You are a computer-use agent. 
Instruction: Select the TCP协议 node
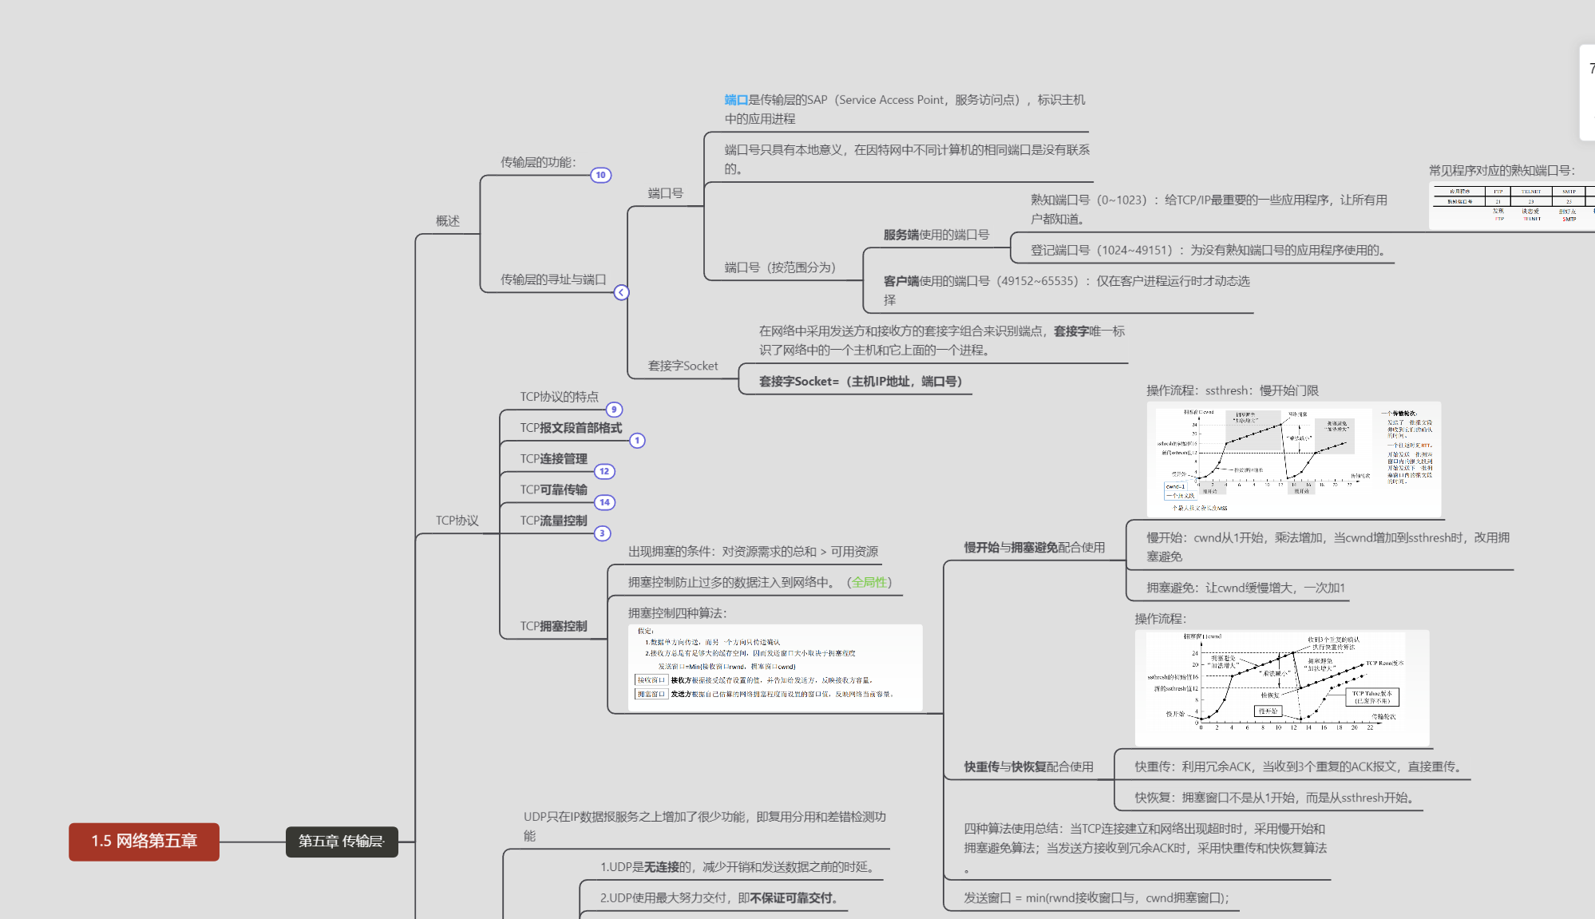click(x=457, y=521)
